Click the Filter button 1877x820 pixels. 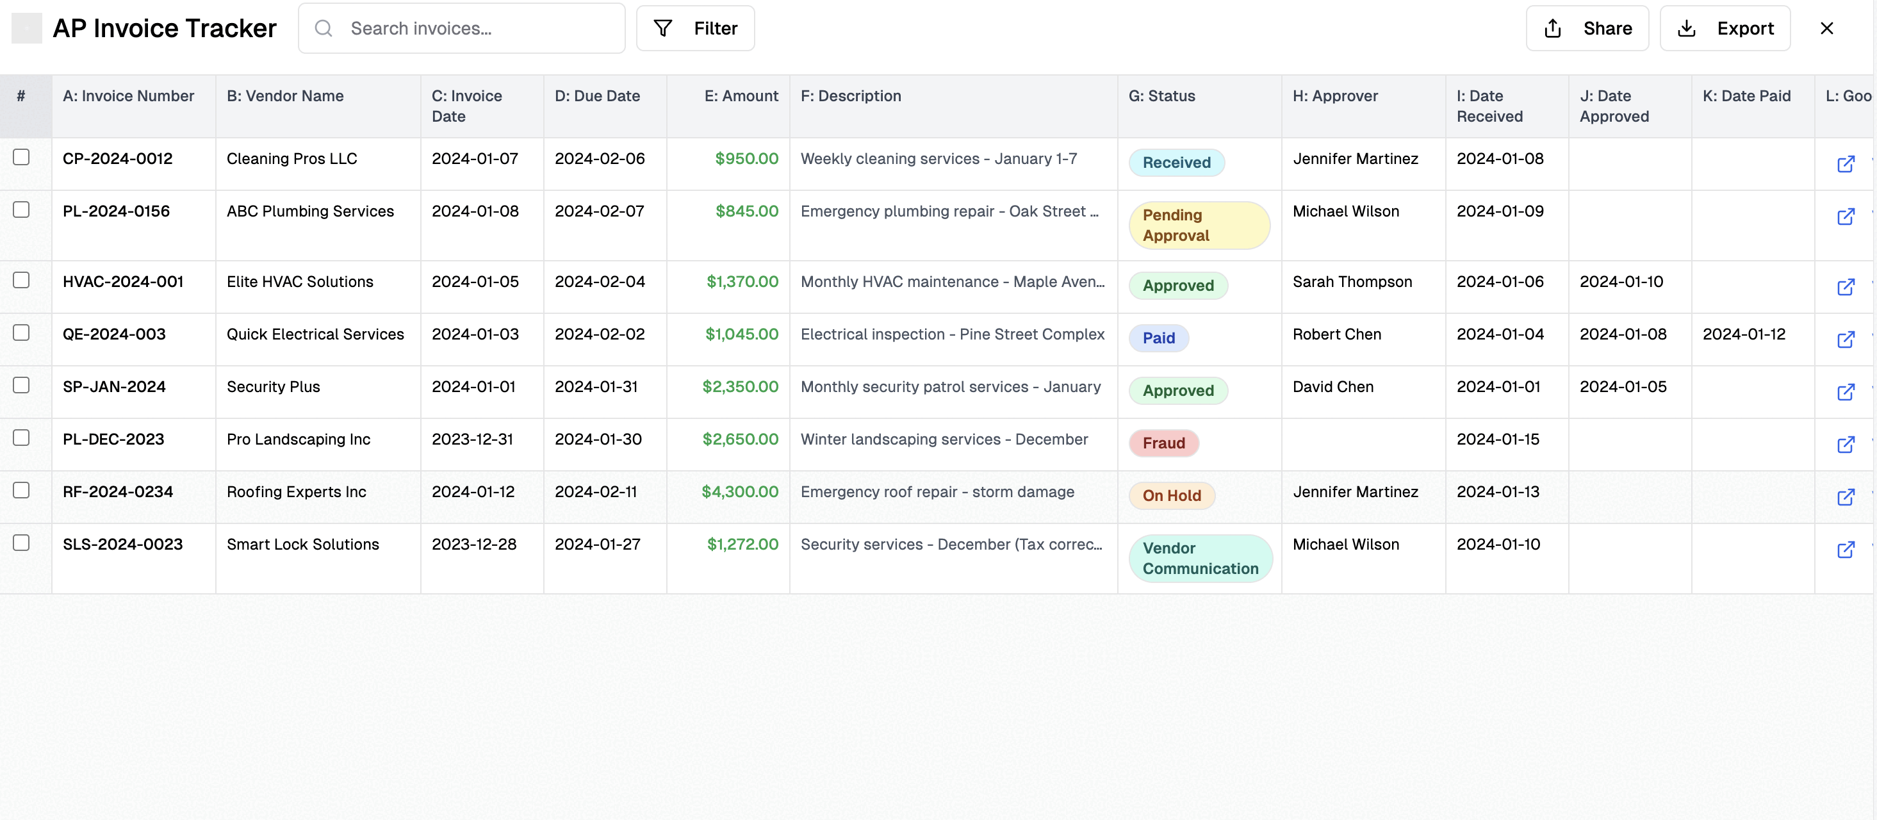pyautogui.click(x=695, y=28)
